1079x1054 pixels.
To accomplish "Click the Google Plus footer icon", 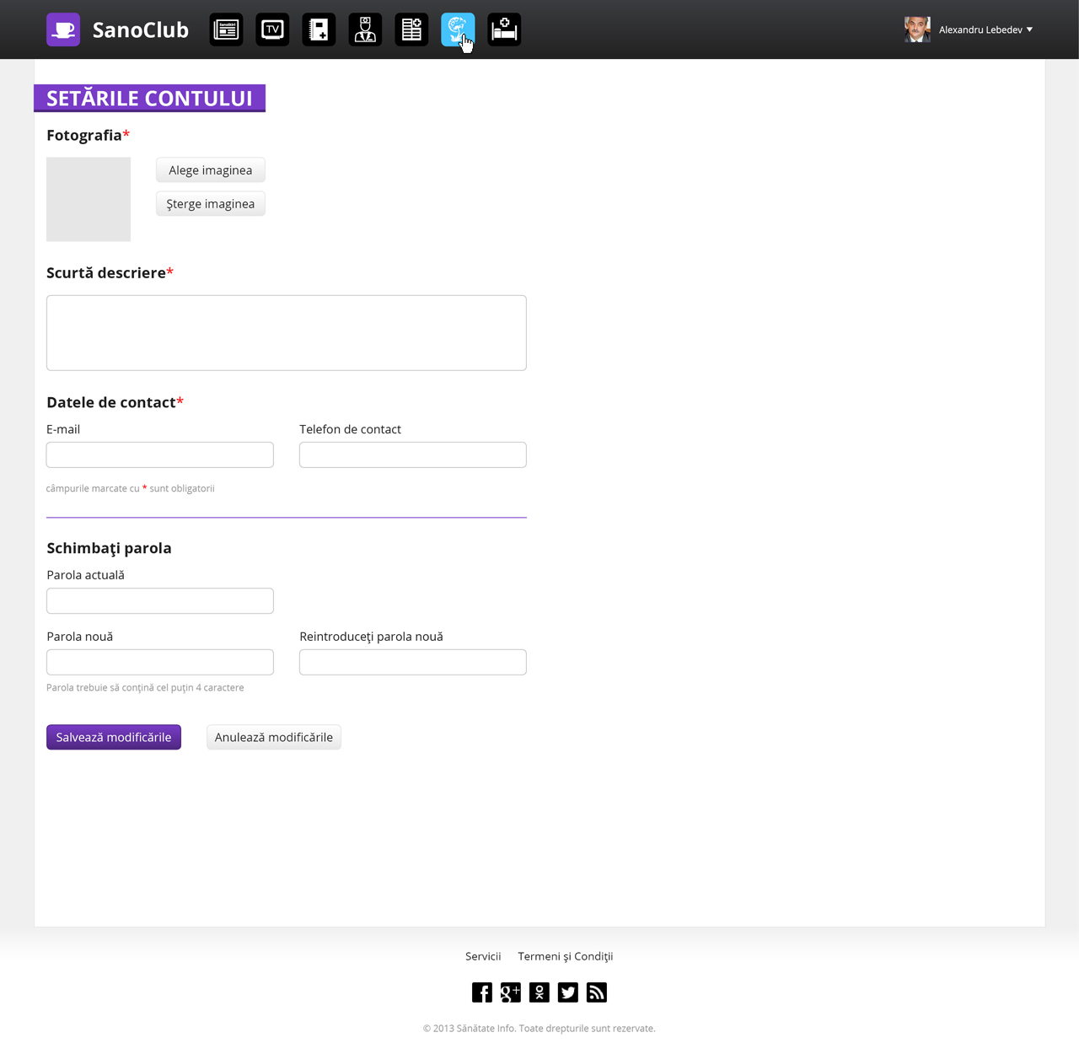I will click(511, 992).
